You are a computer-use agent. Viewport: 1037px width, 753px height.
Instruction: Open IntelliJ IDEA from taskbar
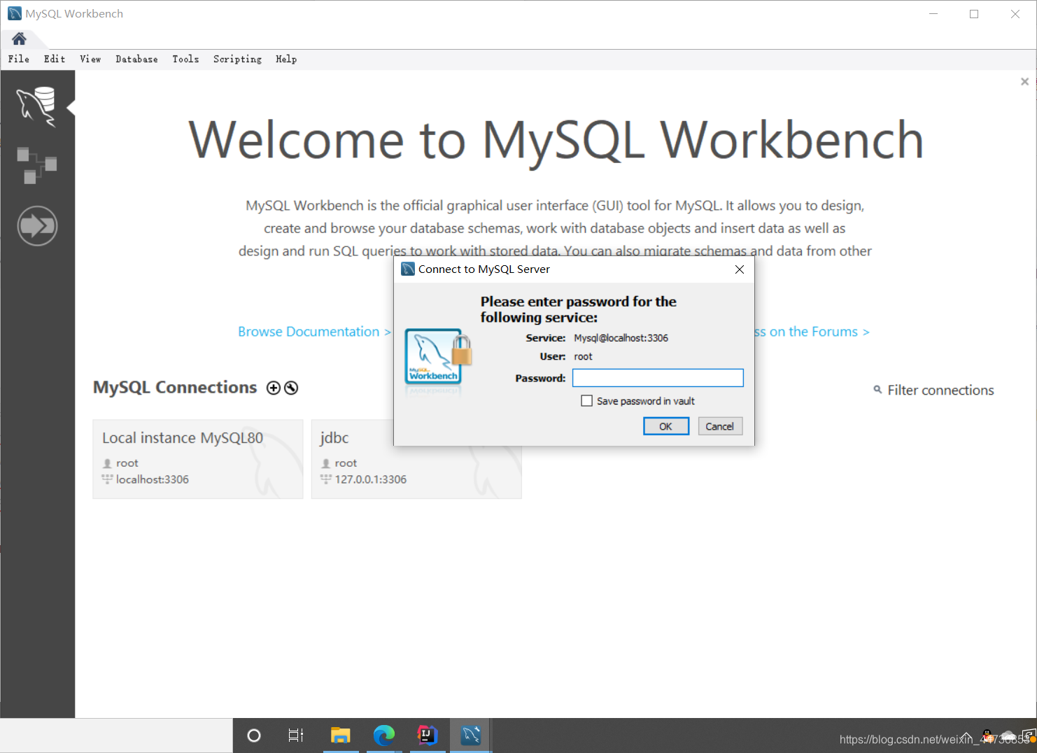(x=428, y=736)
